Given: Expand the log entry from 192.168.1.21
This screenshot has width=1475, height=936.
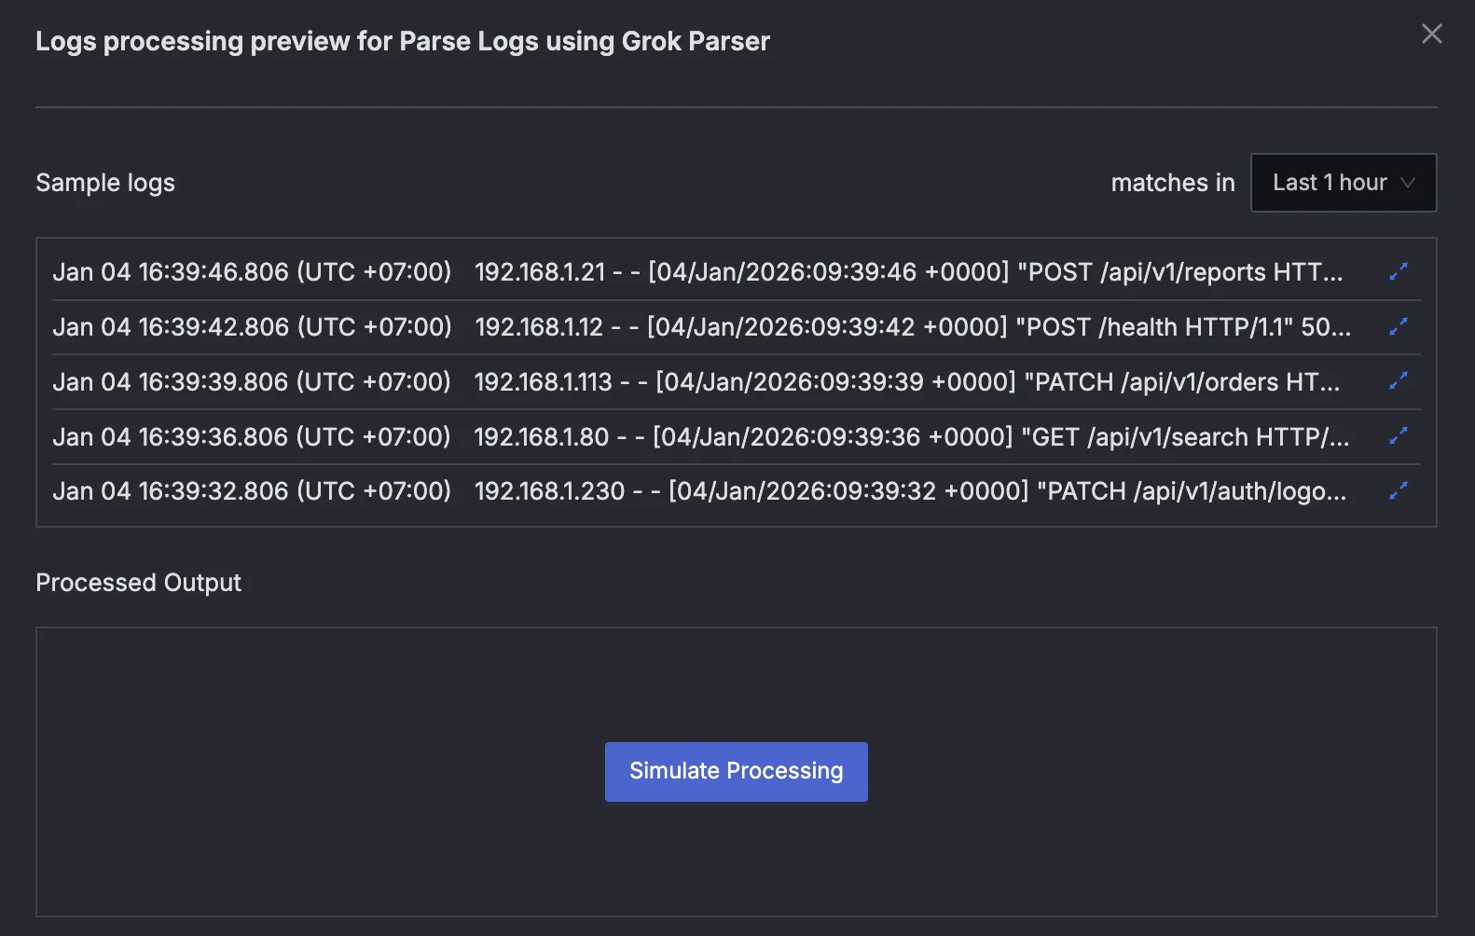Looking at the screenshot, I should (1398, 271).
